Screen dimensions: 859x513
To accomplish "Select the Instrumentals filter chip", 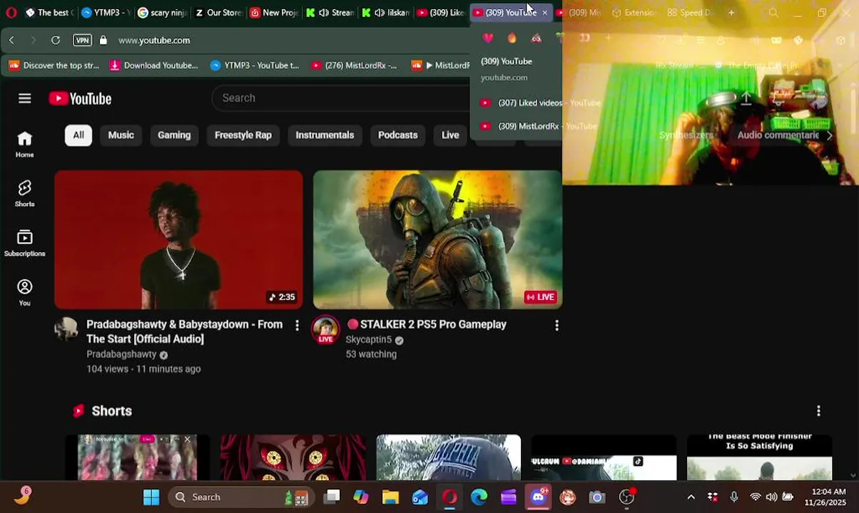I will click(x=325, y=135).
